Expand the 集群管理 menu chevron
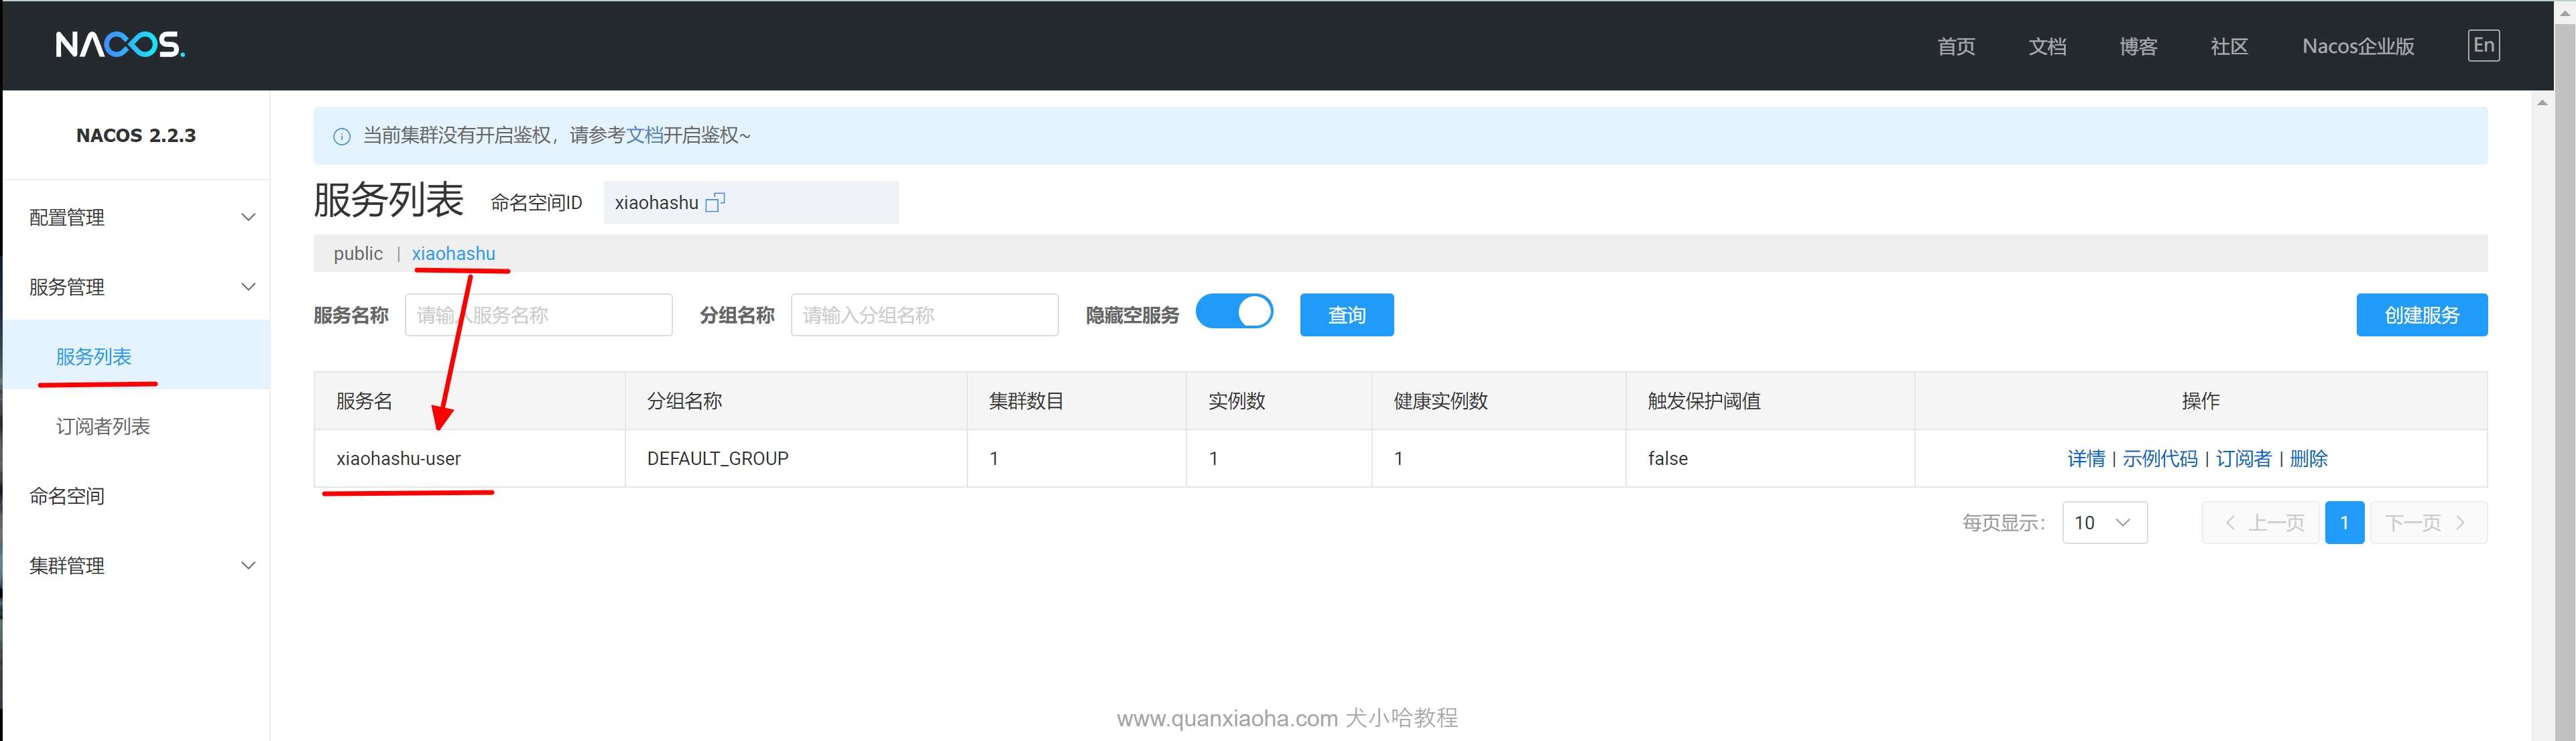 coord(249,566)
